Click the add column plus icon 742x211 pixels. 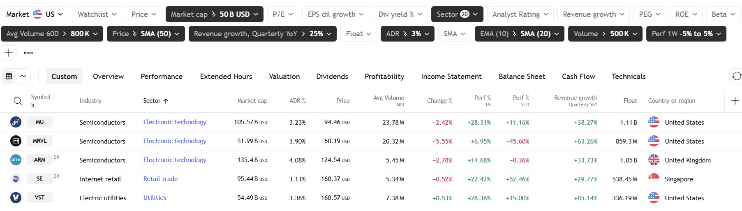click(735, 101)
